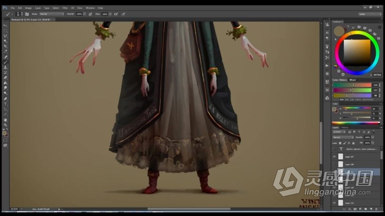Open the Filter menu
The height and width of the screenshot is (216, 385).
(65, 8)
